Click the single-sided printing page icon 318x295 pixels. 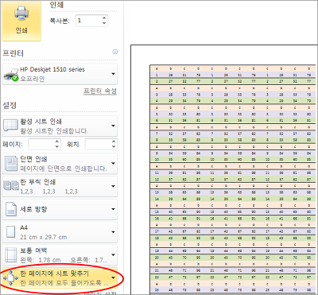click(x=10, y=164)
